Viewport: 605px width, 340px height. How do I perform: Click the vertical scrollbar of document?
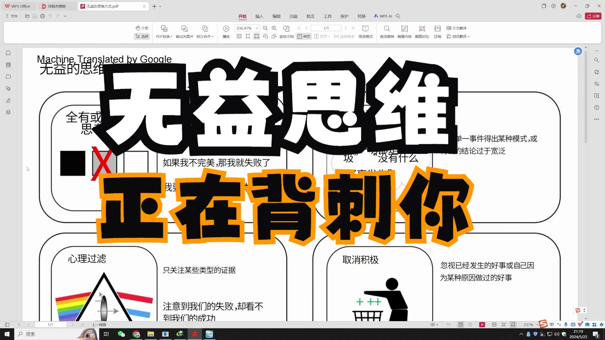point(586,97)
